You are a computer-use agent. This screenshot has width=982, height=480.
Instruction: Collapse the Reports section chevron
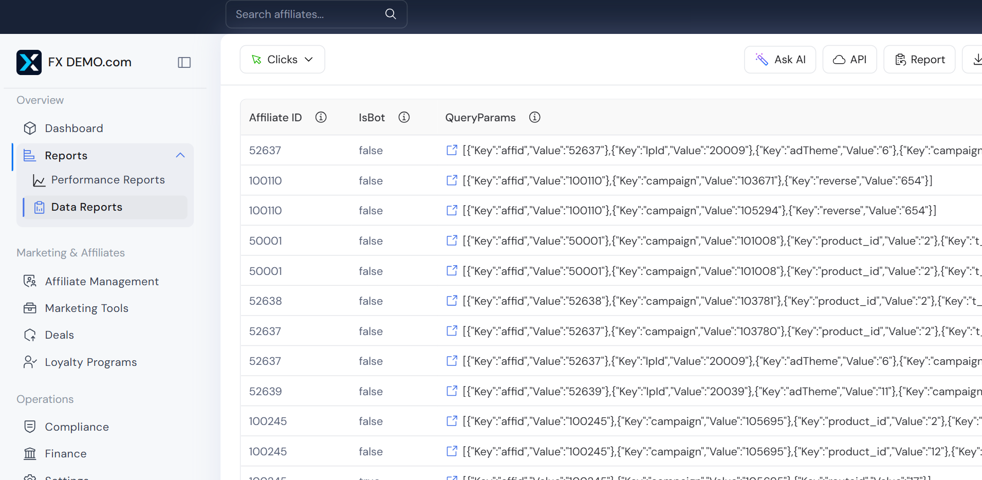[x=180, y=155]
